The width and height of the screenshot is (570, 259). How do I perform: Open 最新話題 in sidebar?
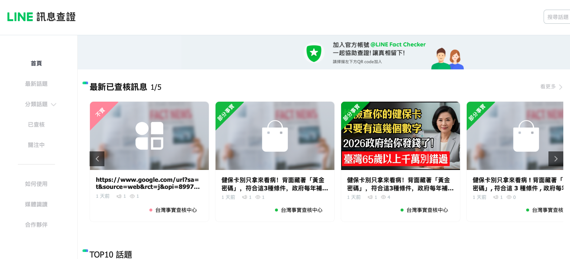tap(36, 84)
